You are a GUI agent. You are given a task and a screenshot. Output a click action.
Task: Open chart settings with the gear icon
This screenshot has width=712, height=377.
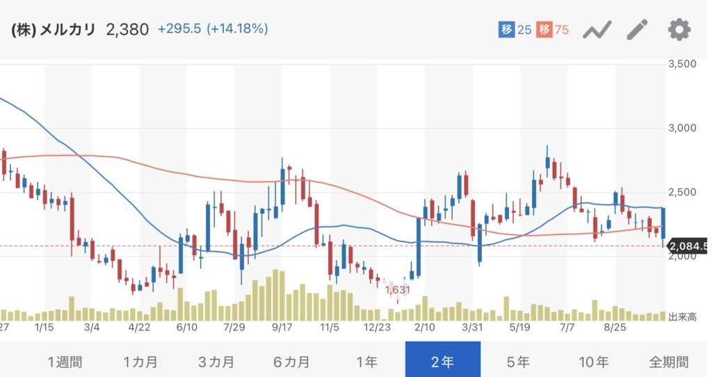coord(679,30)
